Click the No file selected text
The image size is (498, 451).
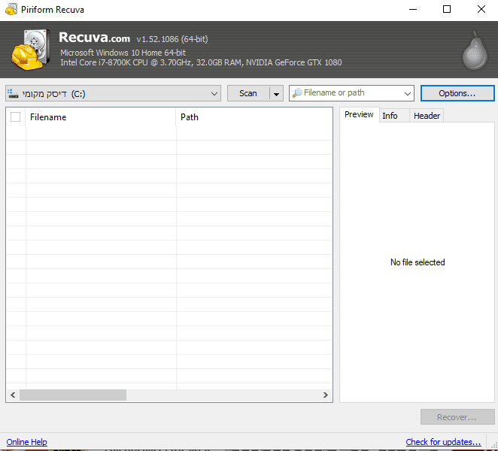[x=418, y=262]
